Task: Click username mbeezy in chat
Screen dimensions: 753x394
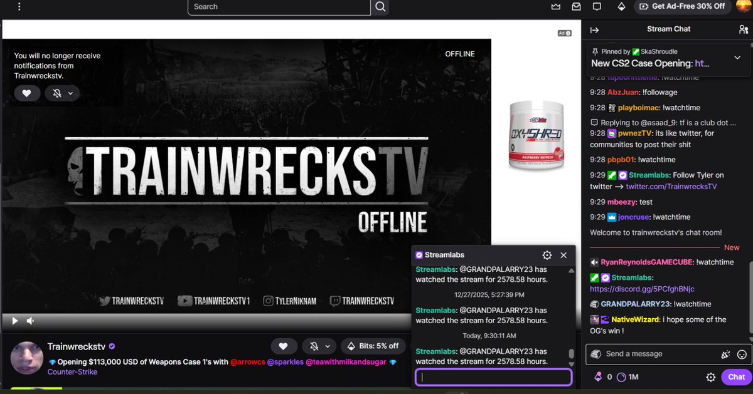Action: coord(622,202)
